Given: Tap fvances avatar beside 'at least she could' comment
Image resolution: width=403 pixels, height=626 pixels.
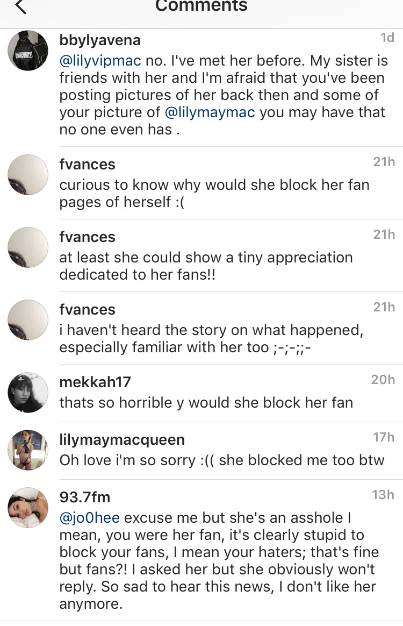Looking at the screenshot, I should tap(28, 247).
